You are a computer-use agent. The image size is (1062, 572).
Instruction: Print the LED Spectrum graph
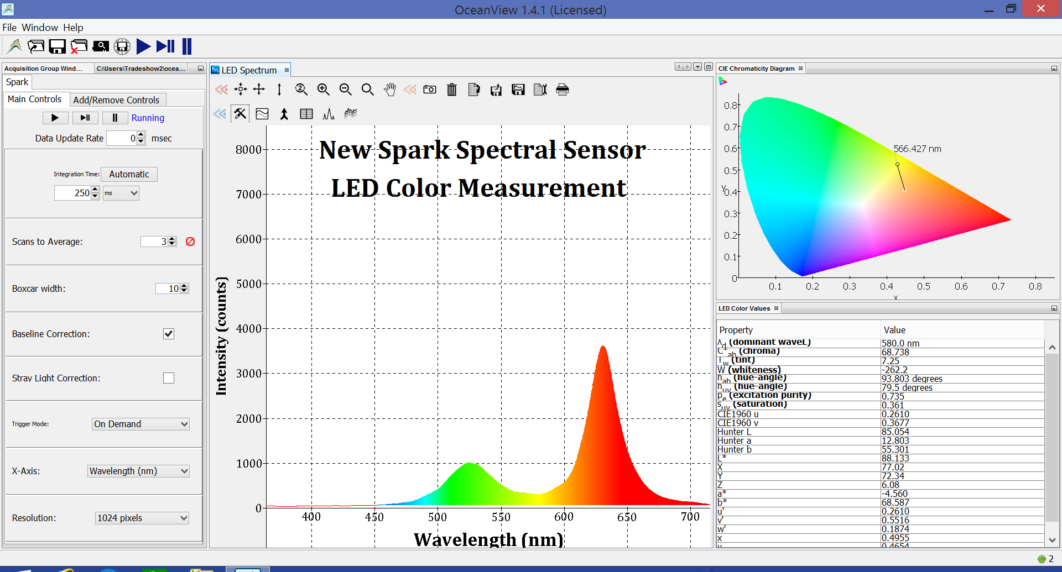tap(563, 90)
